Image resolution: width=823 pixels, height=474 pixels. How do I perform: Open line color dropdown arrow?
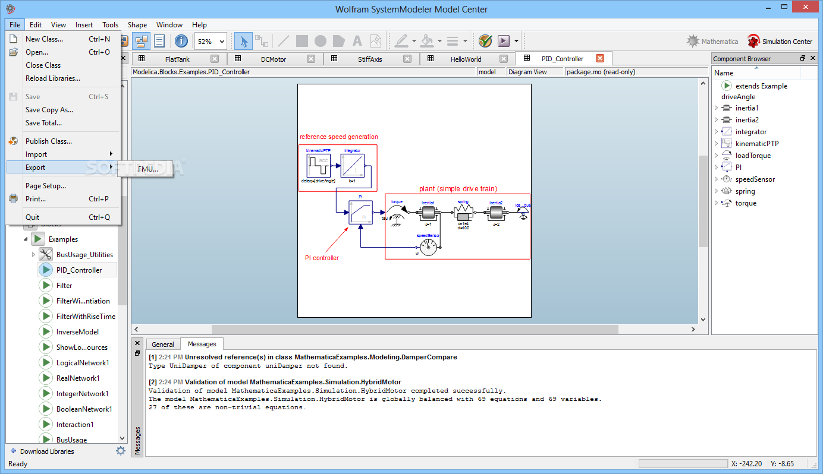[414, 42]
